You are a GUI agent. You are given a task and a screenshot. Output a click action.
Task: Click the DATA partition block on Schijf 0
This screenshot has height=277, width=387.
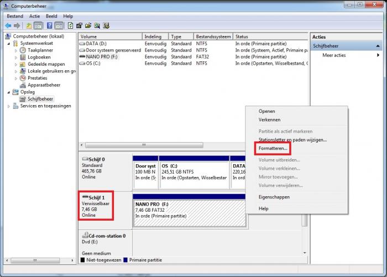click(238, 173)
